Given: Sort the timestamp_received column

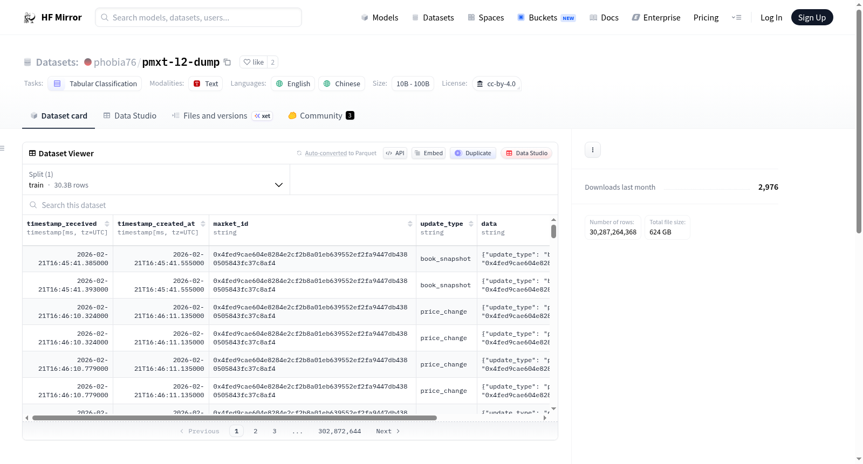Looking at the screenshot, I should (107, 224).
